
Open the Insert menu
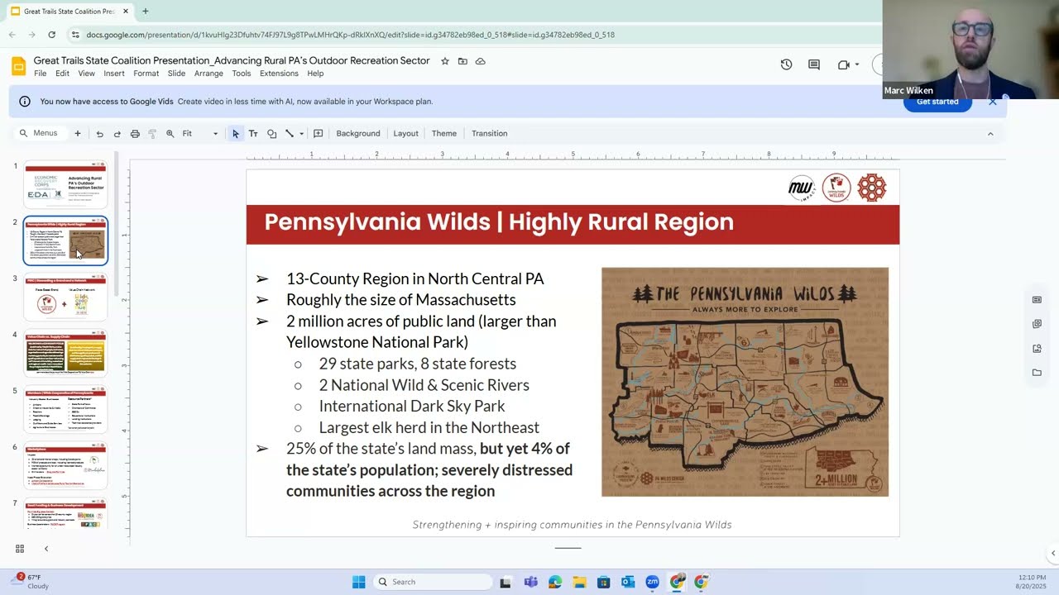pos(114,74)
